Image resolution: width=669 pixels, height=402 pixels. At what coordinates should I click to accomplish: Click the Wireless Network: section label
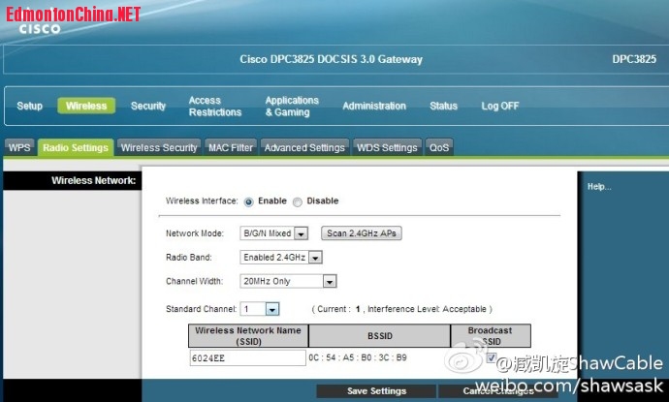(93, 180)
